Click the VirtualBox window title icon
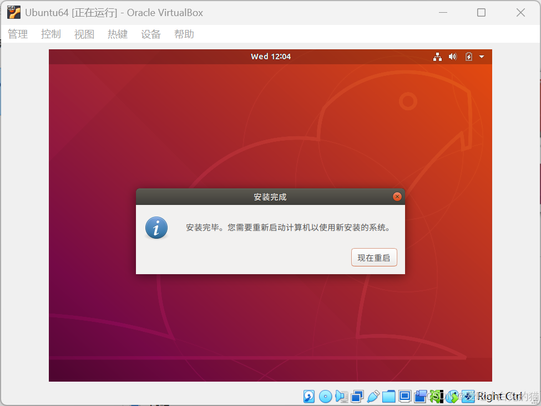 14,12
